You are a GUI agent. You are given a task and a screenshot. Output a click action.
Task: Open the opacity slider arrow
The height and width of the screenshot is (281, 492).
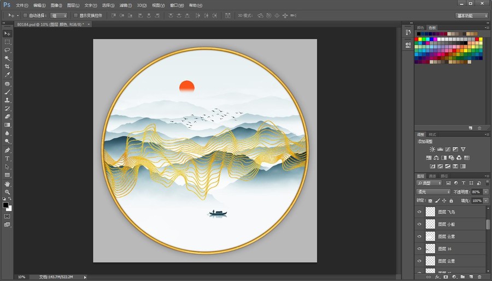coord(486,192)
